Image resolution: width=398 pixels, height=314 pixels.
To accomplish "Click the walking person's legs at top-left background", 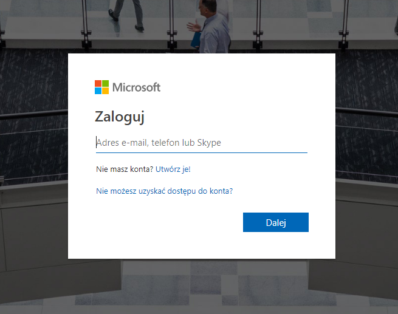I will click(130, 18).
